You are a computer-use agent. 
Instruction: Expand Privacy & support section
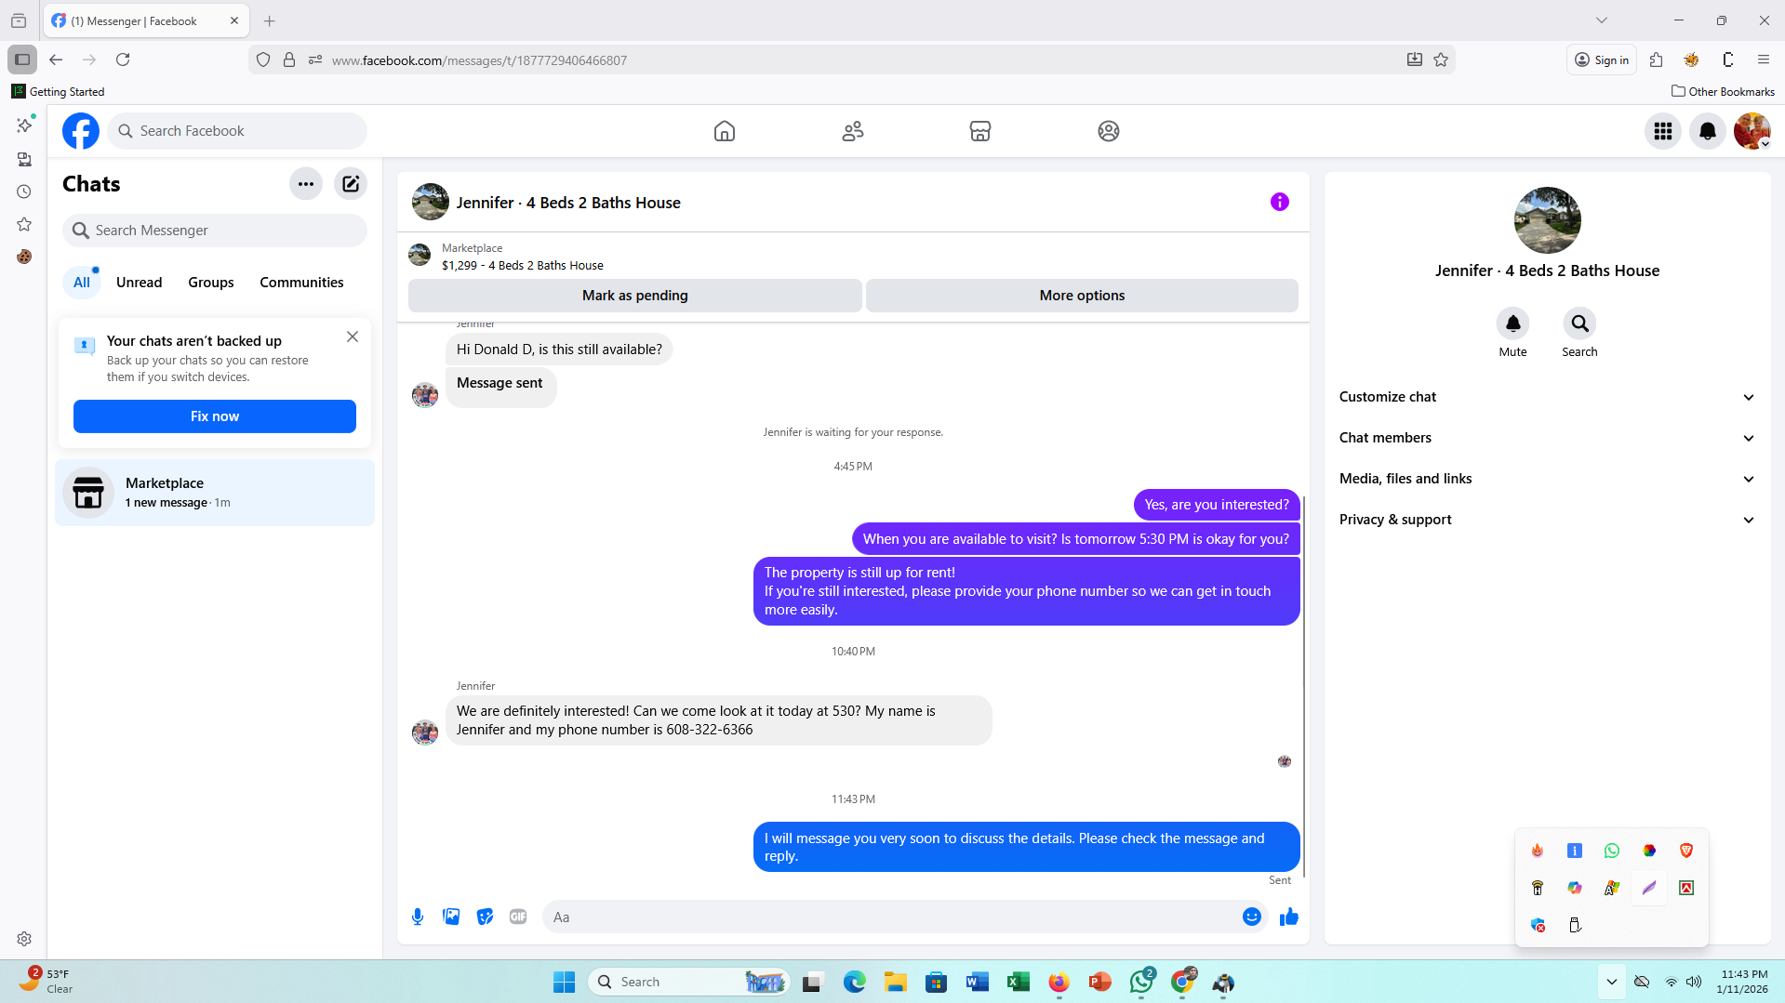[1547, 520]
